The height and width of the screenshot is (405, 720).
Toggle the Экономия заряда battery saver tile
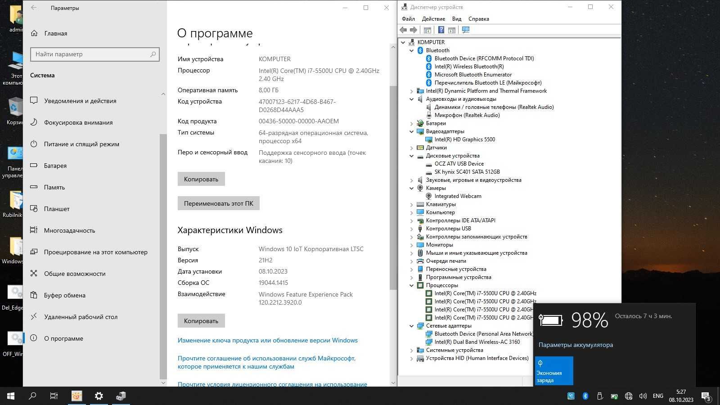[554, 371]
